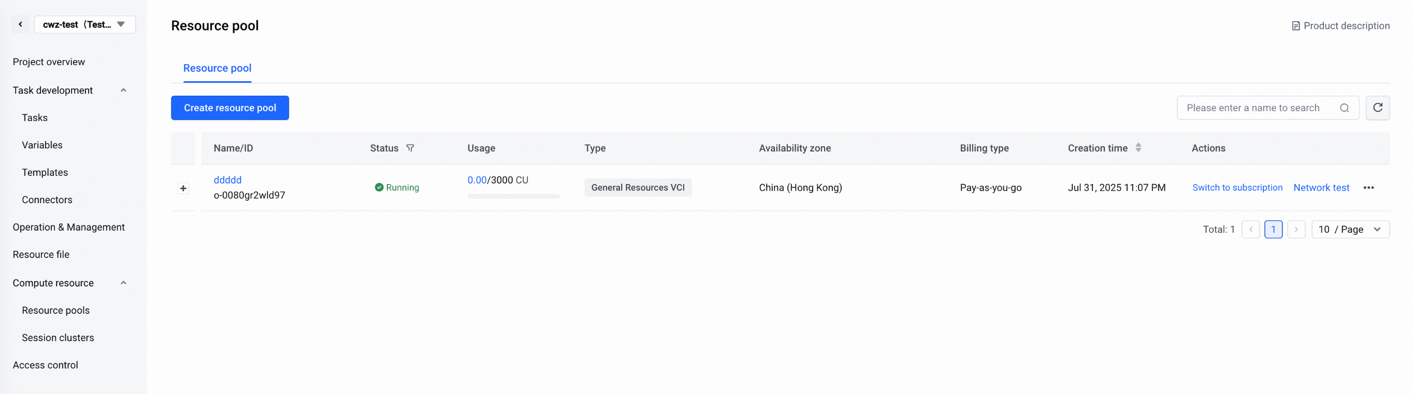1414x394 pixels.
Task: Open Operation & Management
Action: [68, 228]
